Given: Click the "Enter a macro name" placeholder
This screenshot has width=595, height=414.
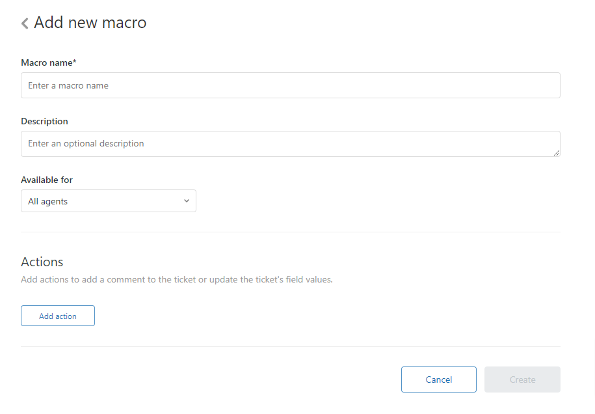Looking at the screenshot, I should pyautogui.click(x=68, y=85).
